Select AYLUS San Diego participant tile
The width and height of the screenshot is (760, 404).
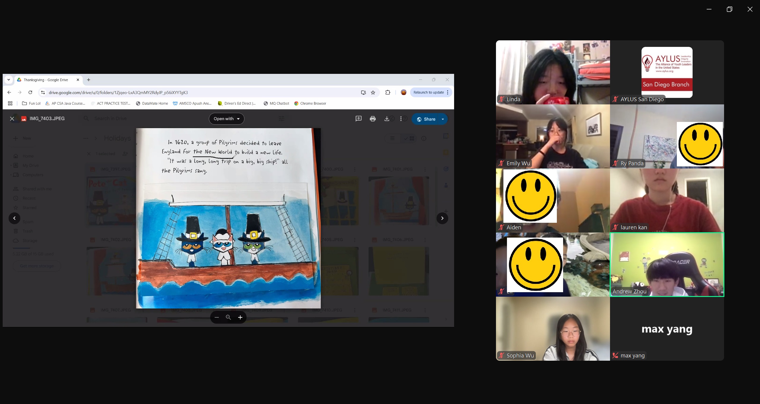(x=667, y=72)
